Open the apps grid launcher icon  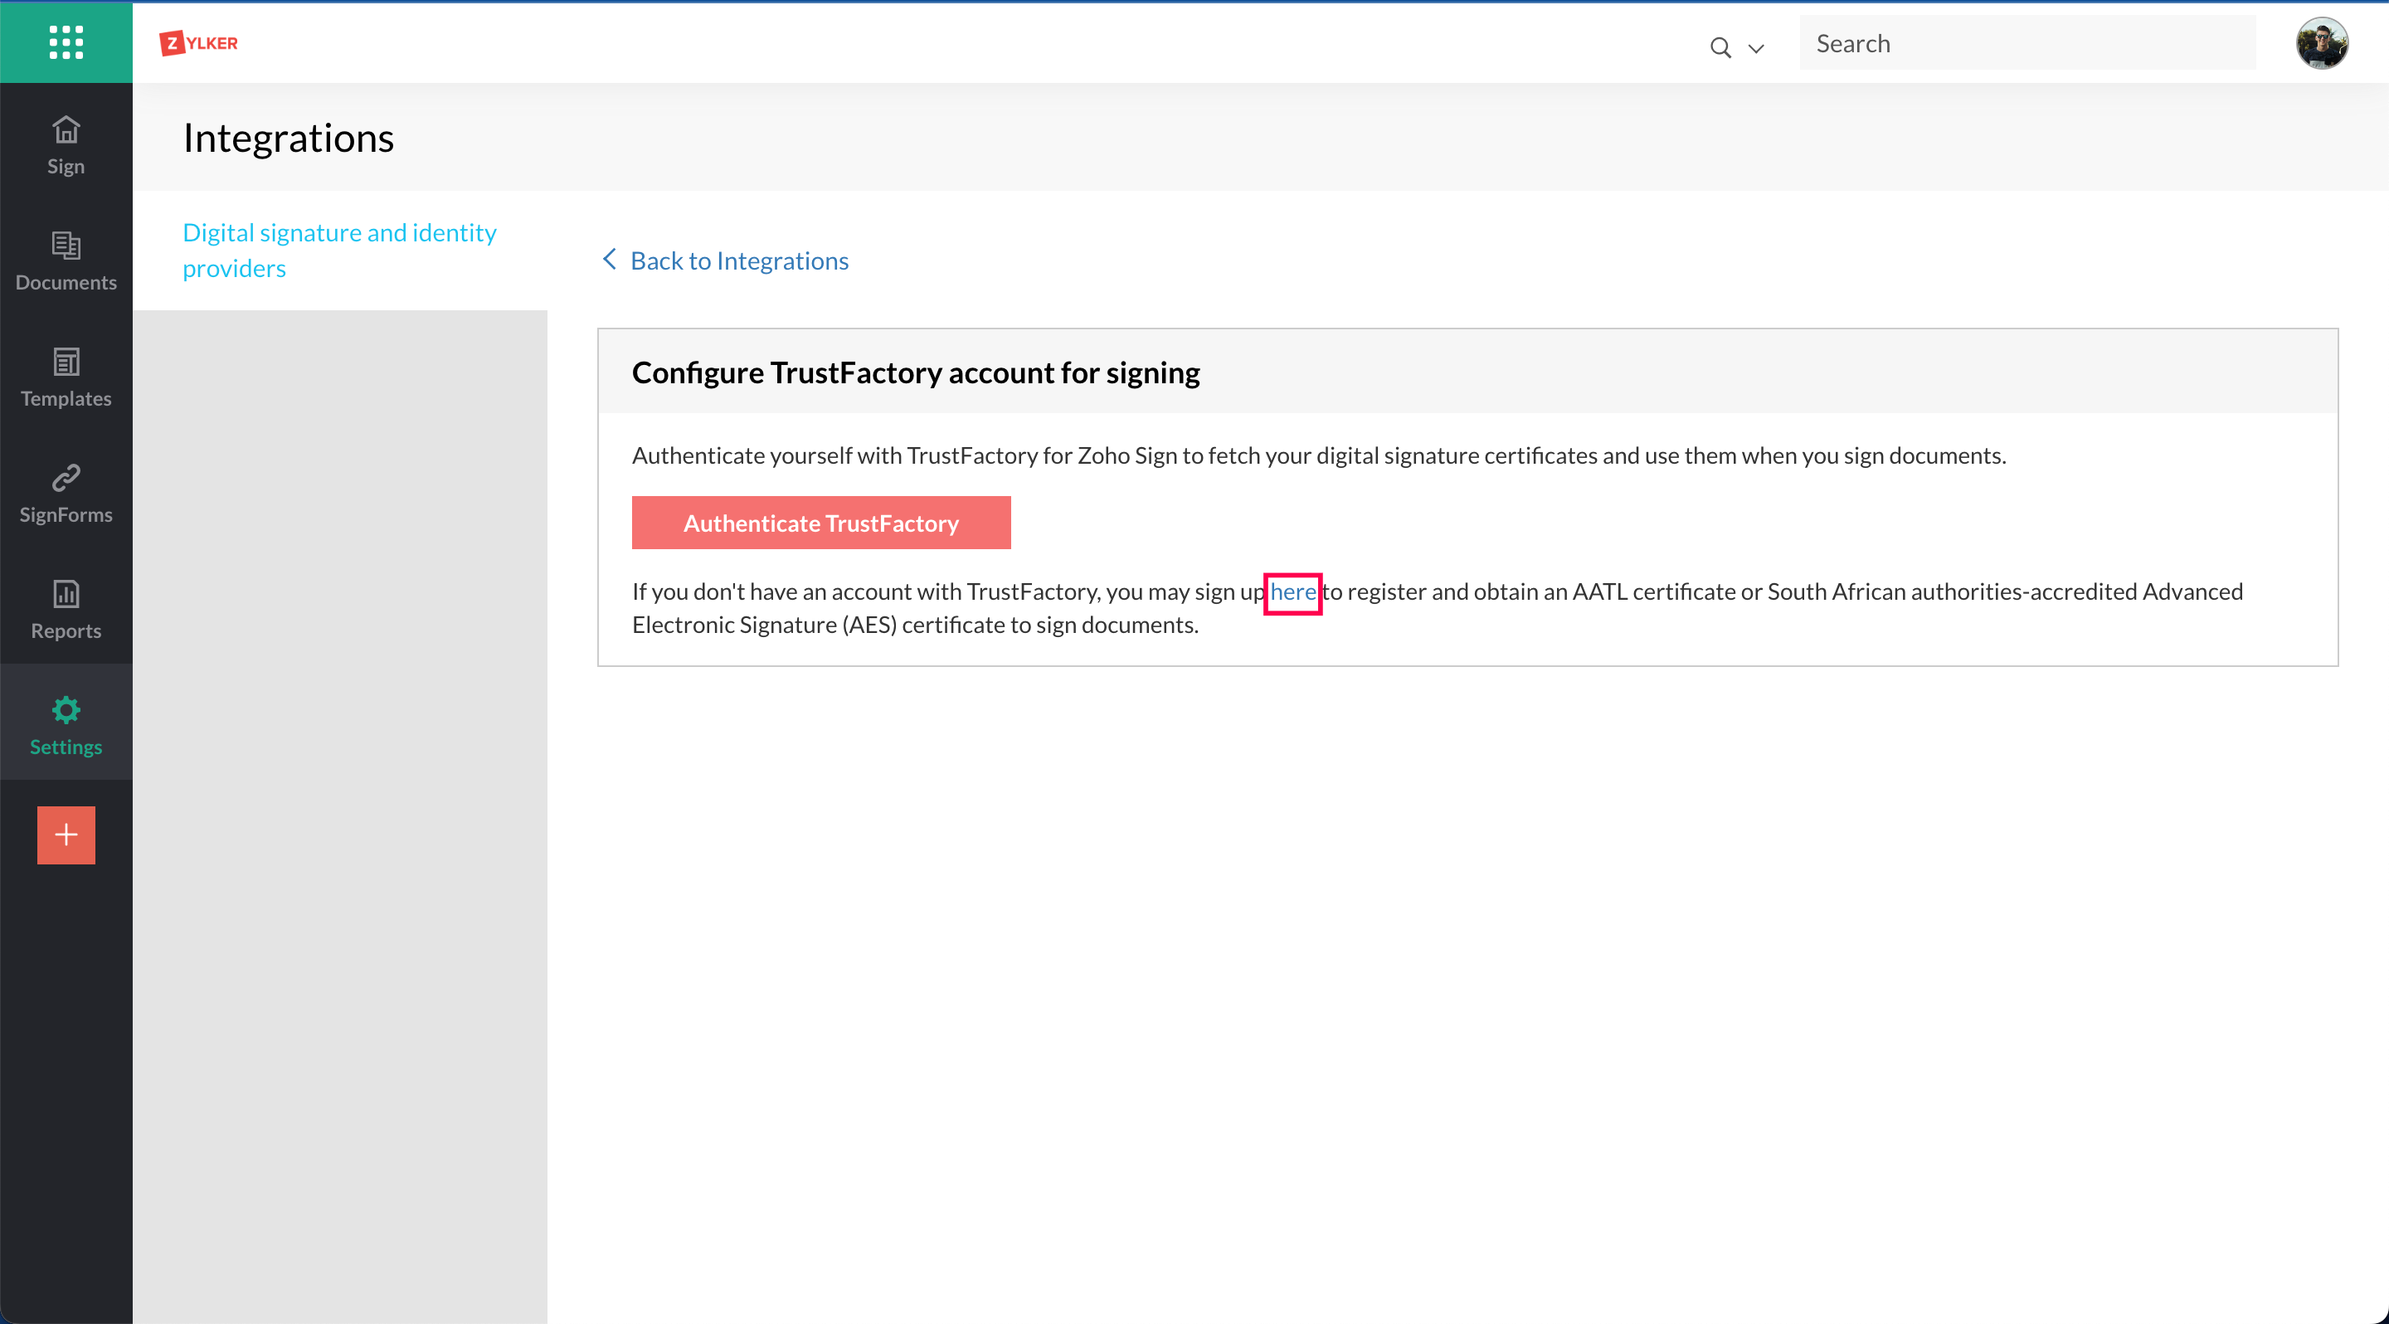(66, 41)
